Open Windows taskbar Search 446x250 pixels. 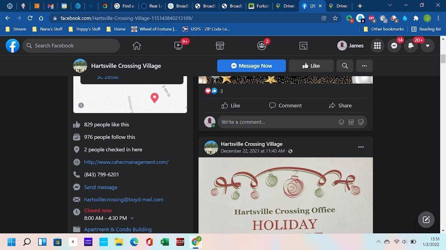coord(27,242)
